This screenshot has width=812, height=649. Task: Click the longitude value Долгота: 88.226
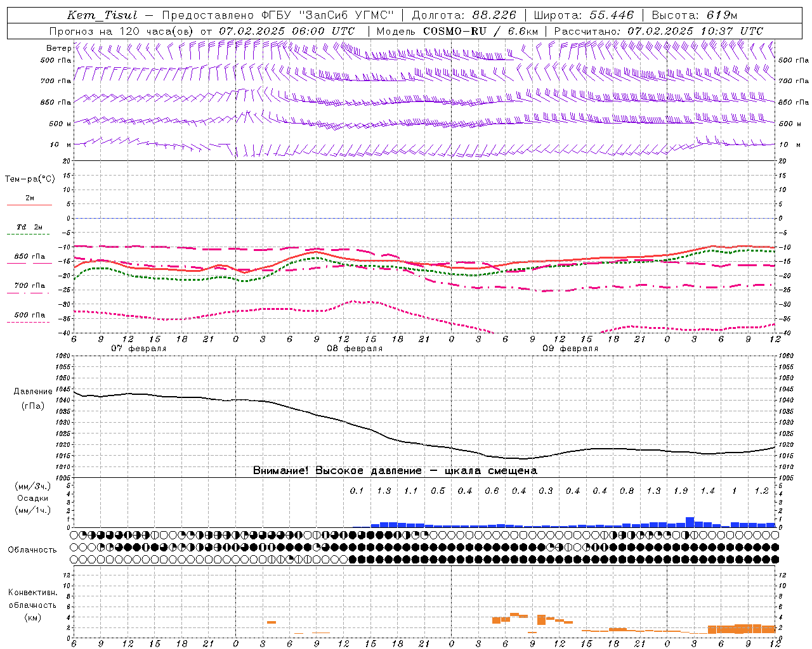point(464,15)
